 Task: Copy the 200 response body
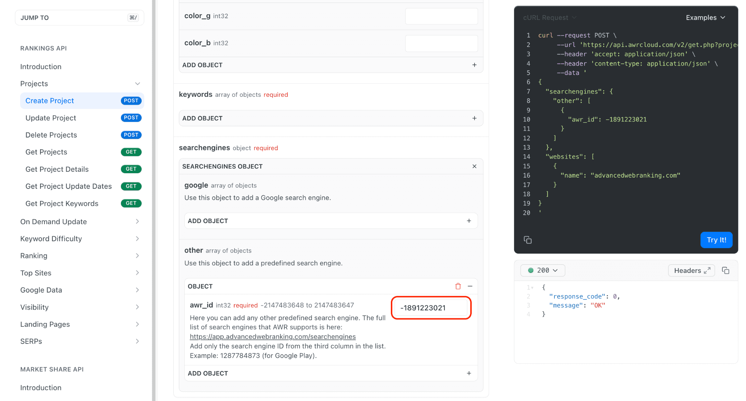point(725,270)
